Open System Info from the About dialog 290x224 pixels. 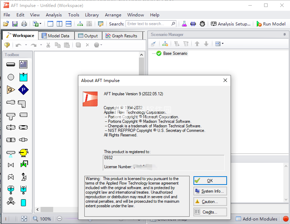click(210, 191)
